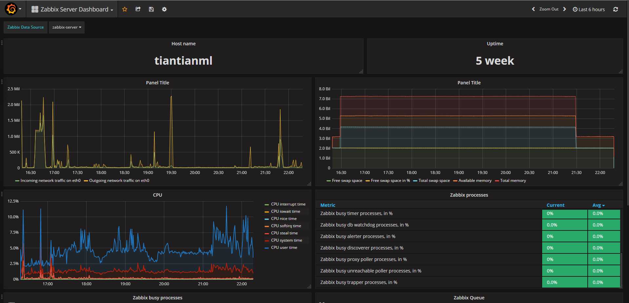Open the Host name panel title menu

[184, 44]
